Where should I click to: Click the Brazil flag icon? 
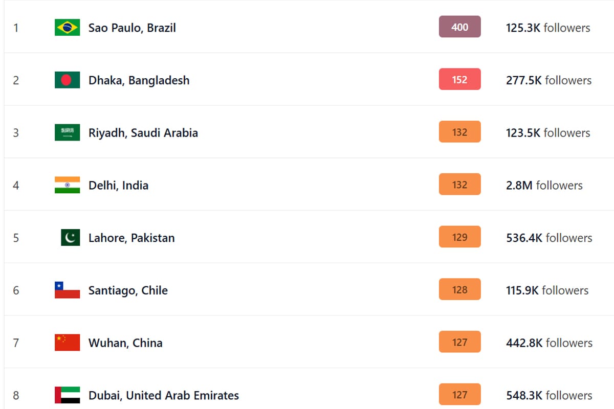click(x=67, y=27)
